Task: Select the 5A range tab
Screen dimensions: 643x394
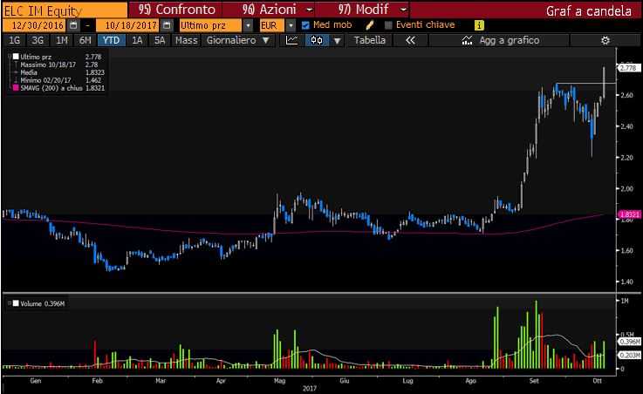Action: tap(160, 40)
